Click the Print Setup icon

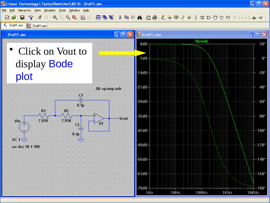click(x=148, y=17)
